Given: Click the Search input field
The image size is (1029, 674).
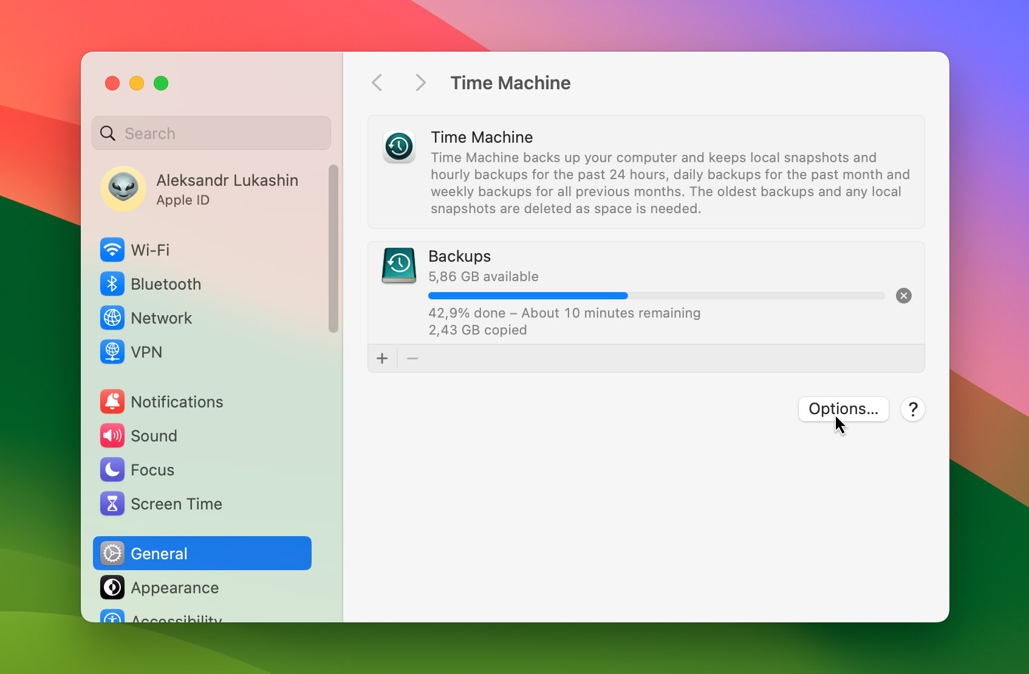Looking at the screenshot, I should 211,133.
